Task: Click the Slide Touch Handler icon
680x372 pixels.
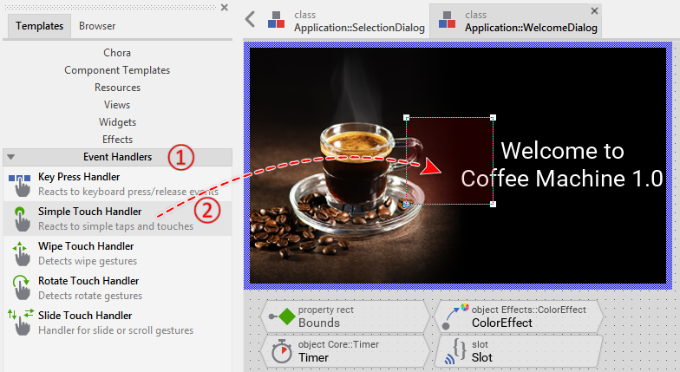Action: tap(19, 322)
